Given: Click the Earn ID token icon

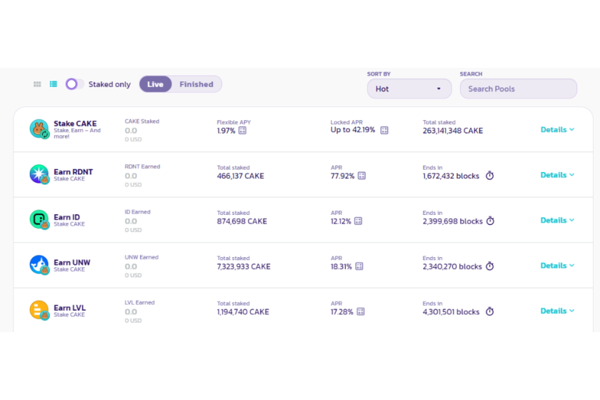Looking at the screenshot, I should click(x=39, y=220).
